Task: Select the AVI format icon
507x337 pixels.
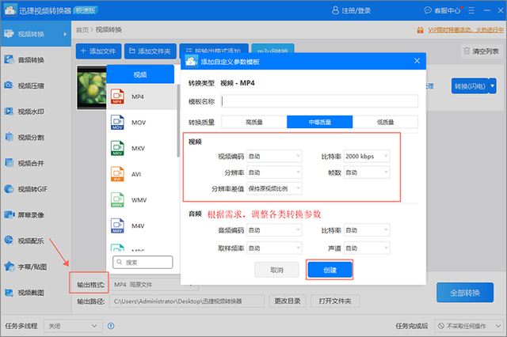Action: pyautogui.click(x=117, y=174)
